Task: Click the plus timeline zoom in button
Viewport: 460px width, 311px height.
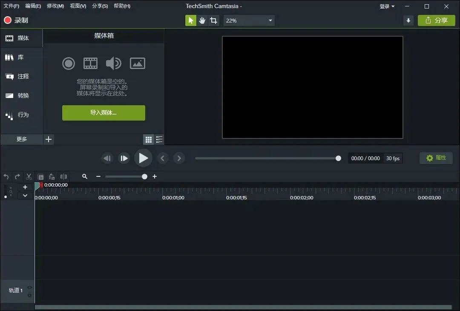Action: click(x=155, y=176)
